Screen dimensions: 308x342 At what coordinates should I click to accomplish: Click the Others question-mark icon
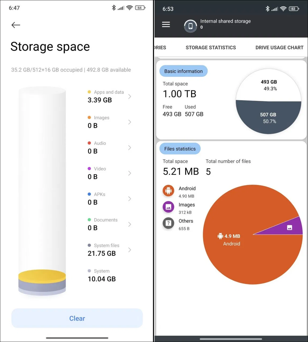pyautogui.click(x=168, y=223)
